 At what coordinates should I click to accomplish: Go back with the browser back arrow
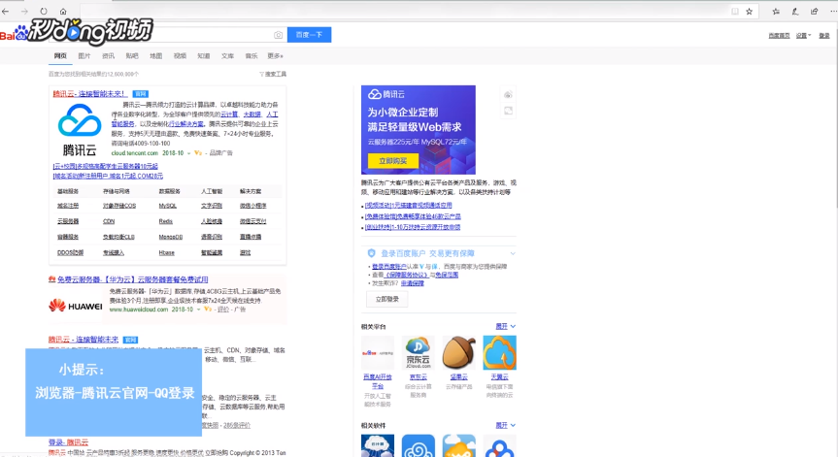(6, 12)
